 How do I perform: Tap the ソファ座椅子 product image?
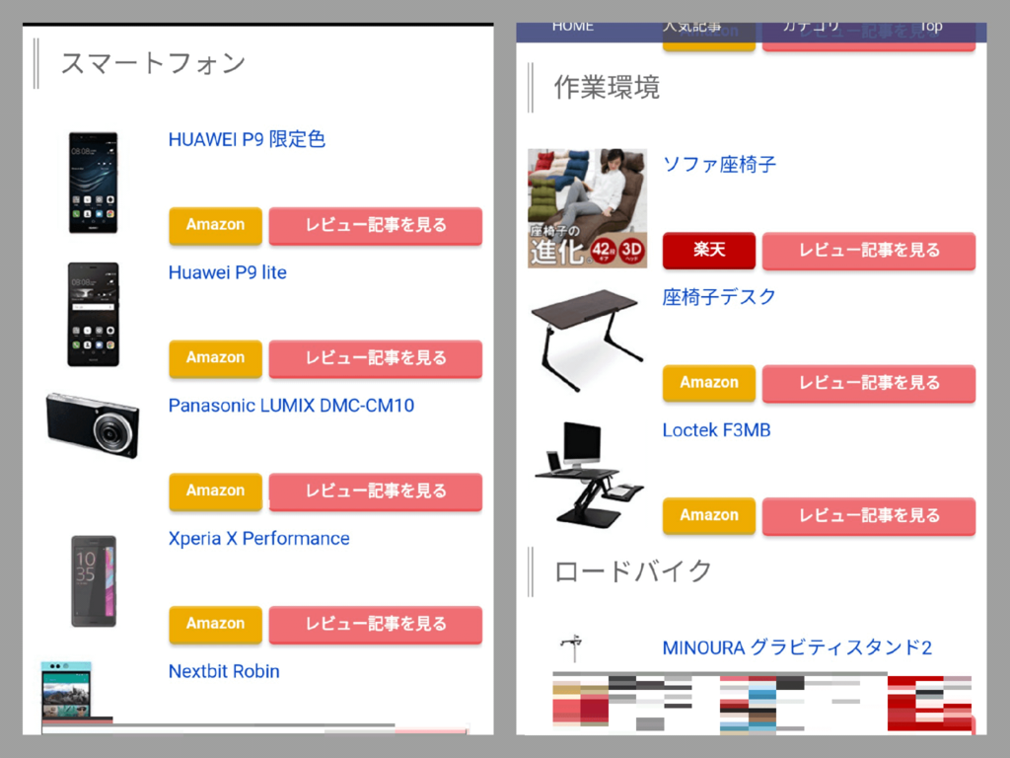587,208
